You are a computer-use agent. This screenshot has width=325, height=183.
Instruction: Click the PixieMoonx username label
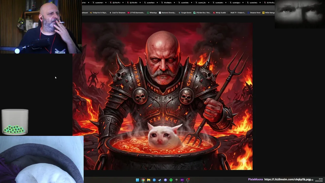pos(255,179)
